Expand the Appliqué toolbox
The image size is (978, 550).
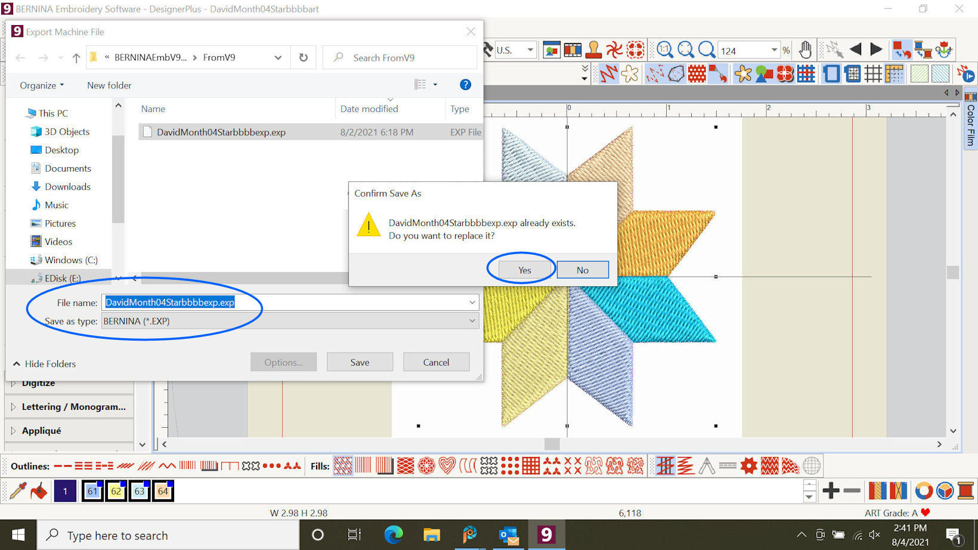pos(69,431)
